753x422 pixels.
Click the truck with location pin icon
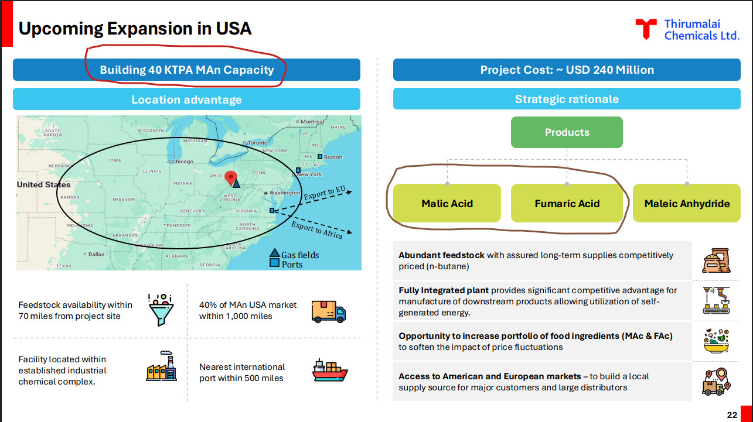tap(716, 381)
